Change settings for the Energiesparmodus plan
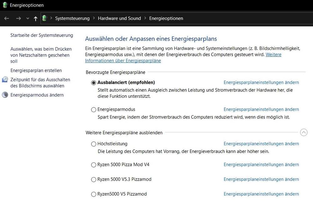Image resolution: width=313 pixels, height=209 pixels. [x=261, y=109]
